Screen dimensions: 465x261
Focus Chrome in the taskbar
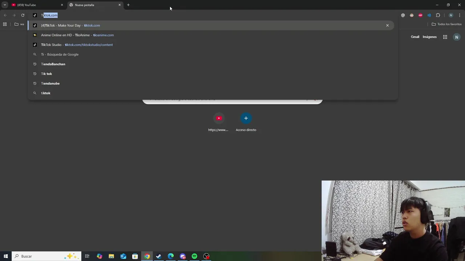(147, 256)
